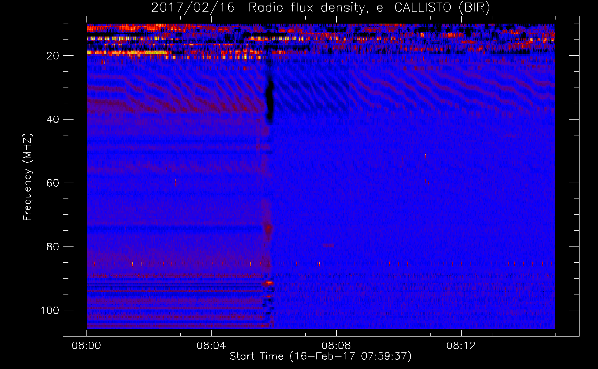Click the 100 MHz frequency tick label
This screenshot has height=369, width=598.
click(50, 310)
